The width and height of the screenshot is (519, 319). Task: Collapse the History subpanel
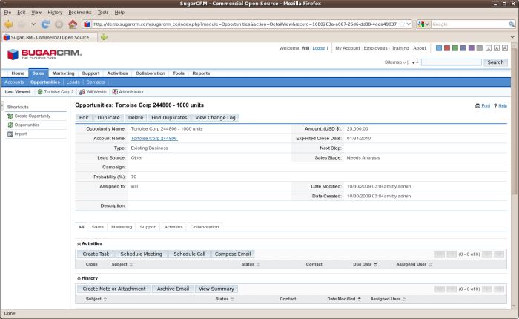coord(79,279)
